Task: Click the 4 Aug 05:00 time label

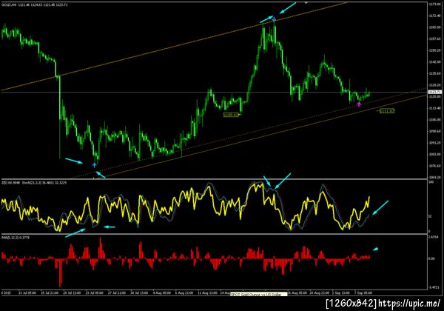Action: point(161,293)
